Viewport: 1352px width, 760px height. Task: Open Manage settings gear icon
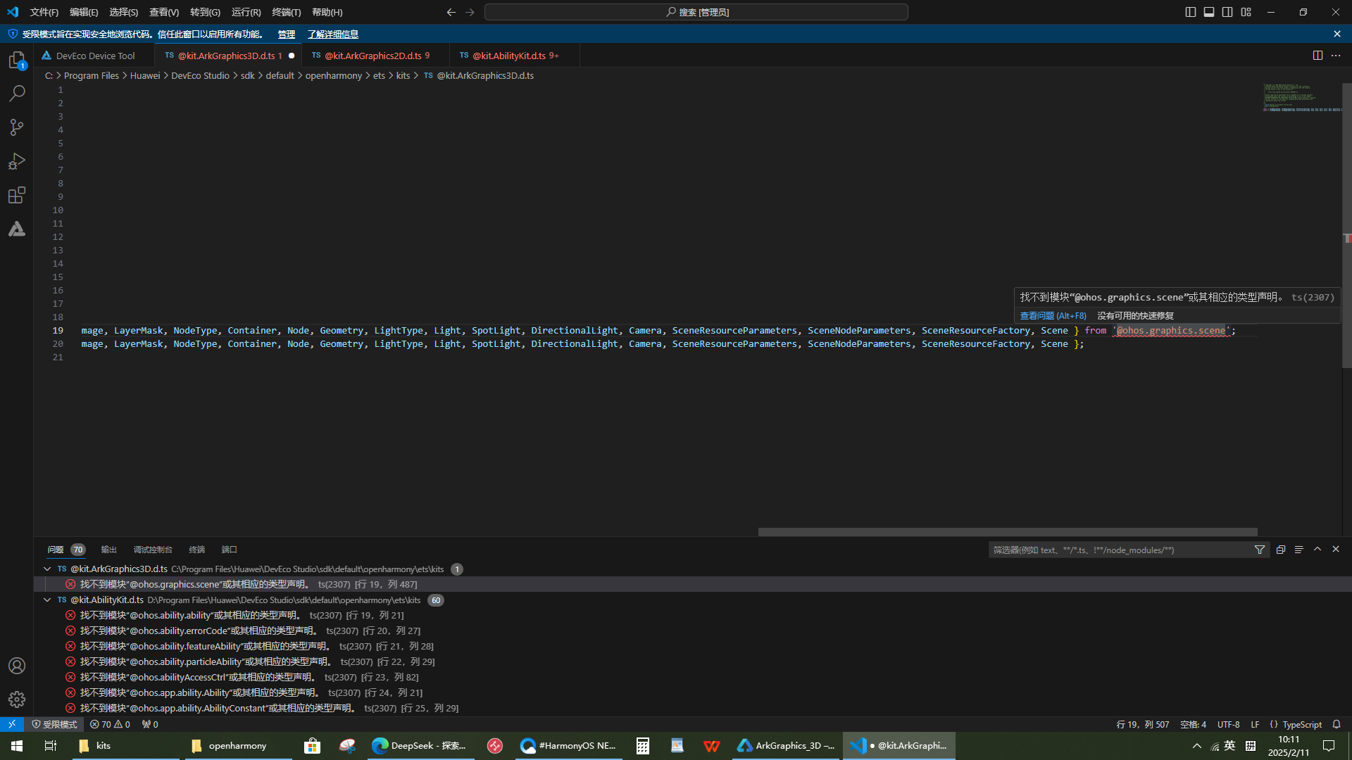[17, 699]
